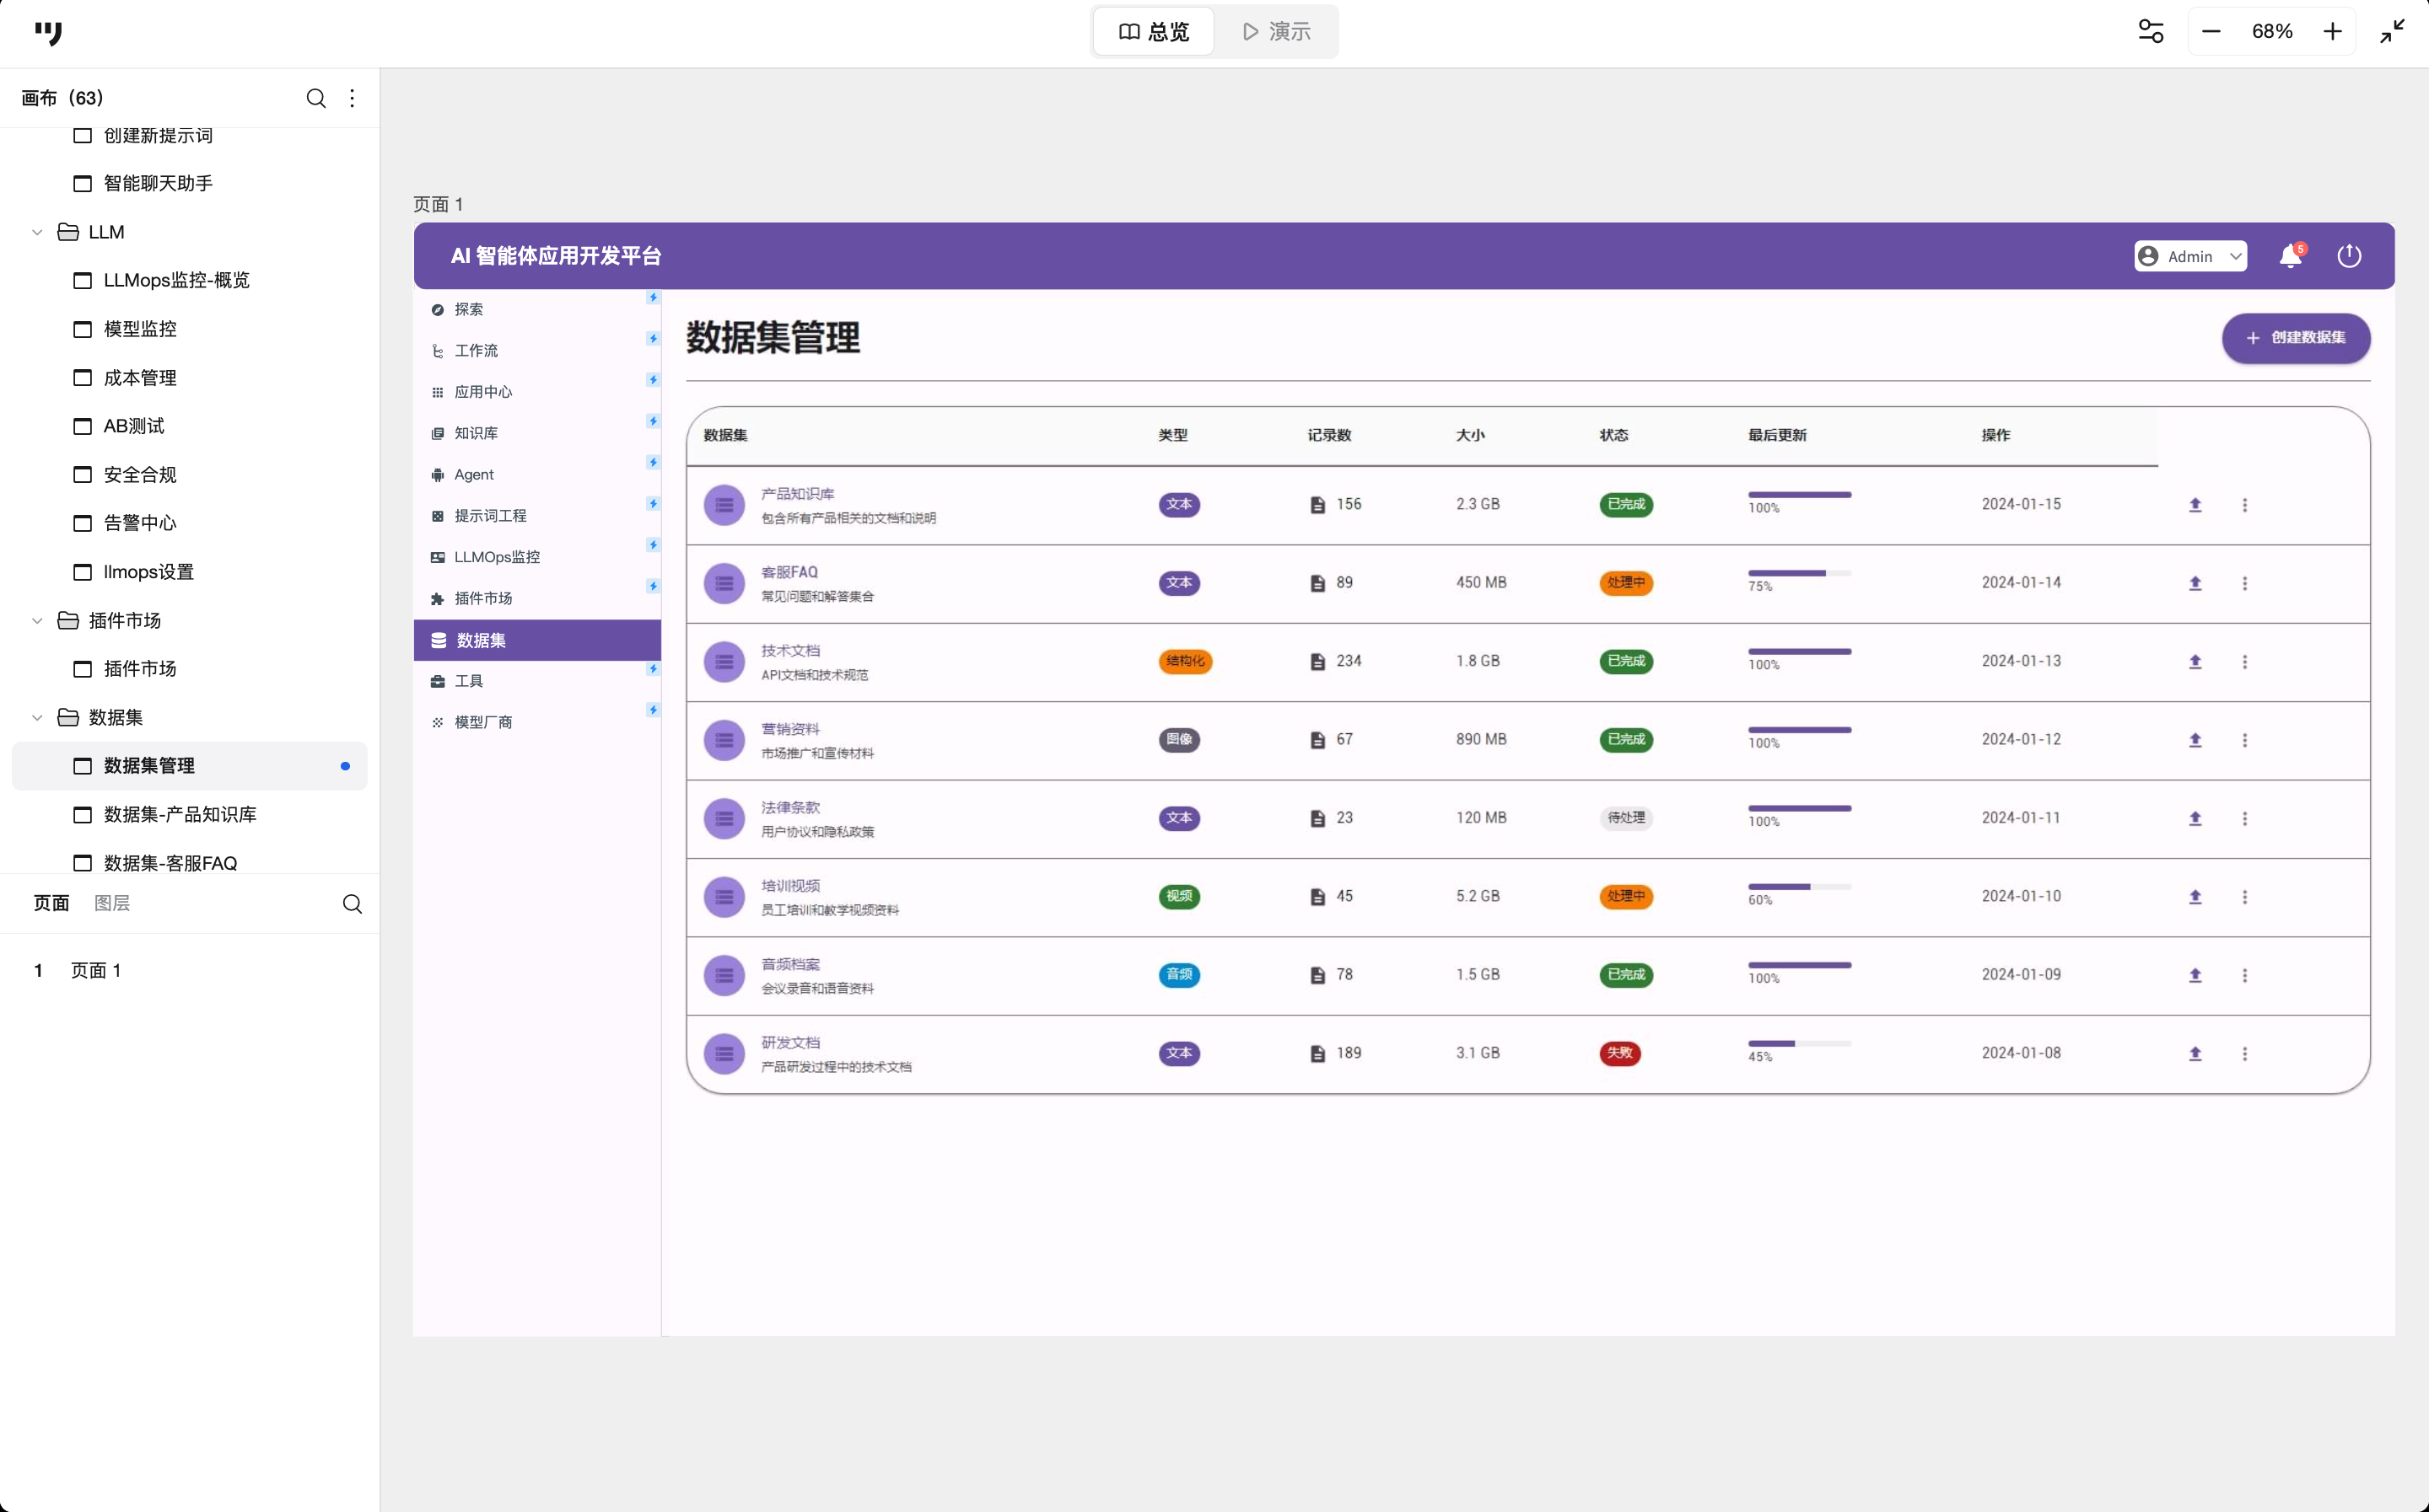Image resolution: width=2429 pixels, height=1512 pixels.
Task: Click 创建数据集 button
Action: (x=2295, y=338)
